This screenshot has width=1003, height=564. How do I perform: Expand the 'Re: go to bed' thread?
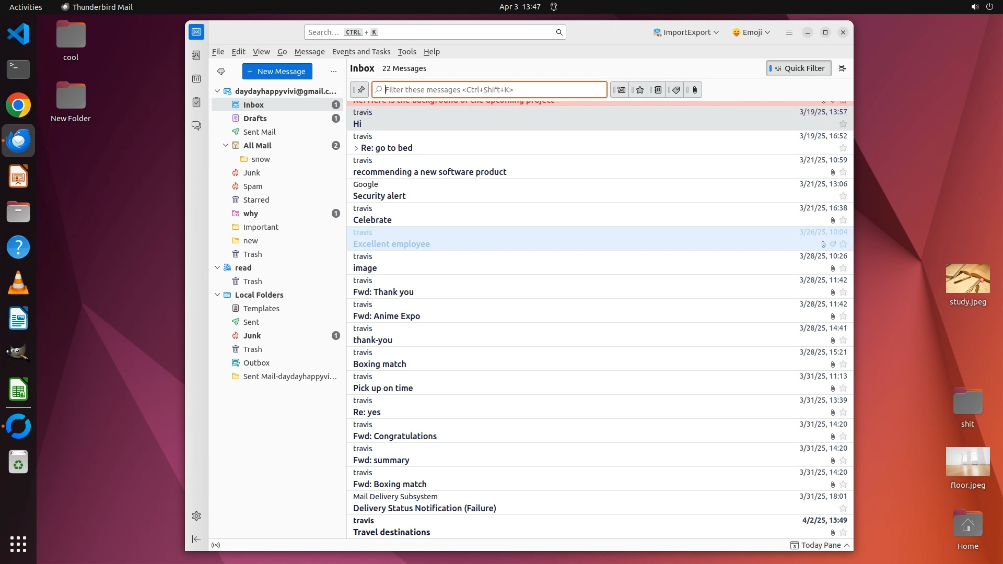point(356,148)
